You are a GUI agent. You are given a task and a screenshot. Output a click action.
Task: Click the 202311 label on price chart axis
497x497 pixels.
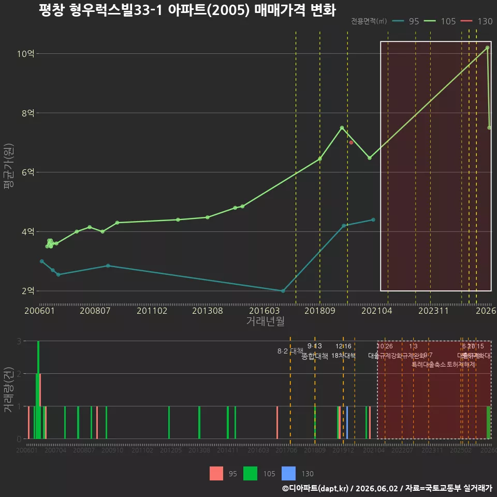pyautogui.click(x=433, y=311)
